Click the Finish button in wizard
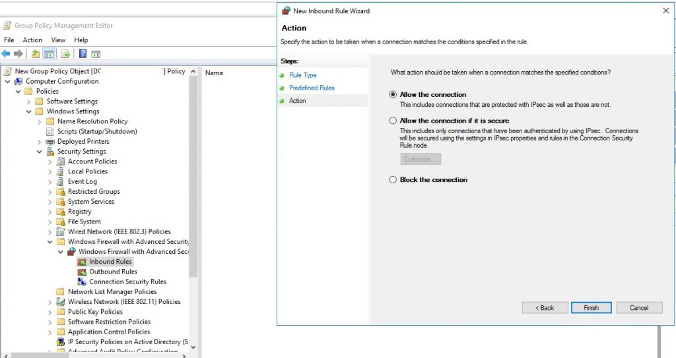This screenshot has width=676, height=358. click(x=591, y=308)
